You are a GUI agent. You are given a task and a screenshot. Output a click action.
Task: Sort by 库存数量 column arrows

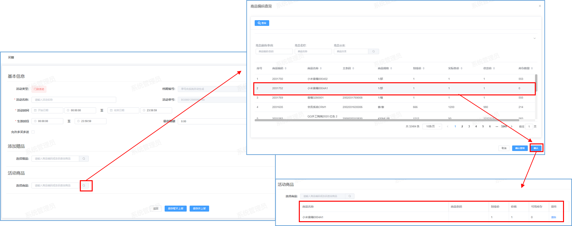[x=532, y=68]
